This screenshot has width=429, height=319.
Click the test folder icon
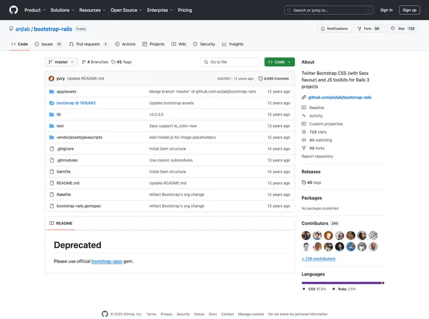pyautogui.click(x=51, y=126)
